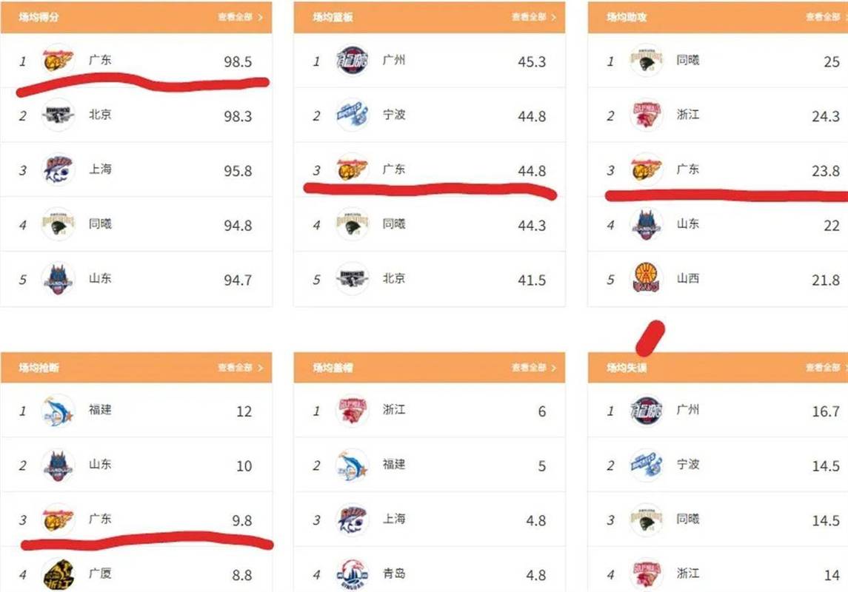Select Fujian dolphin logo in 场均抢断 panel
This screenshot has width=848, height=592.
[x=58, y=411]
